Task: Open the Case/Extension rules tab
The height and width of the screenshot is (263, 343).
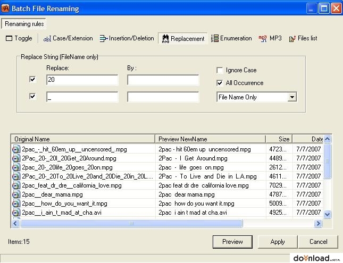Action: [68, 38]
